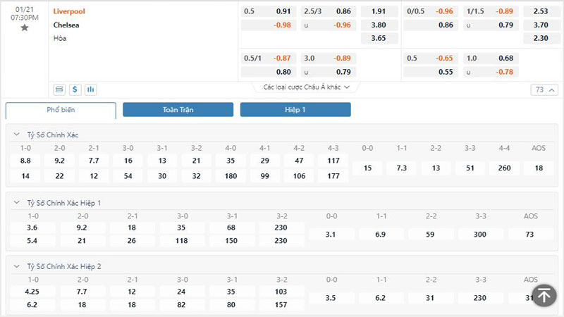Collapse the Tỷ Số Chính Xác Hiệp 1 section

click(17, 203)
